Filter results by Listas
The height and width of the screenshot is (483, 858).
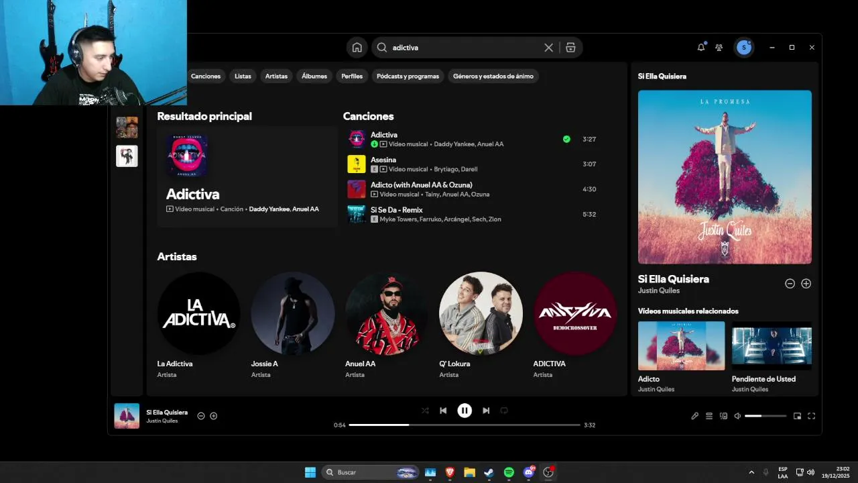pos(243,76)
